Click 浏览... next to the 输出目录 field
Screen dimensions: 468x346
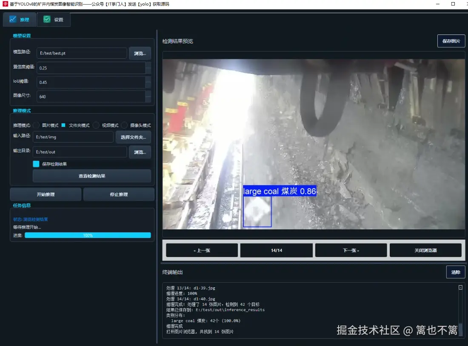(x=140, y=152)
